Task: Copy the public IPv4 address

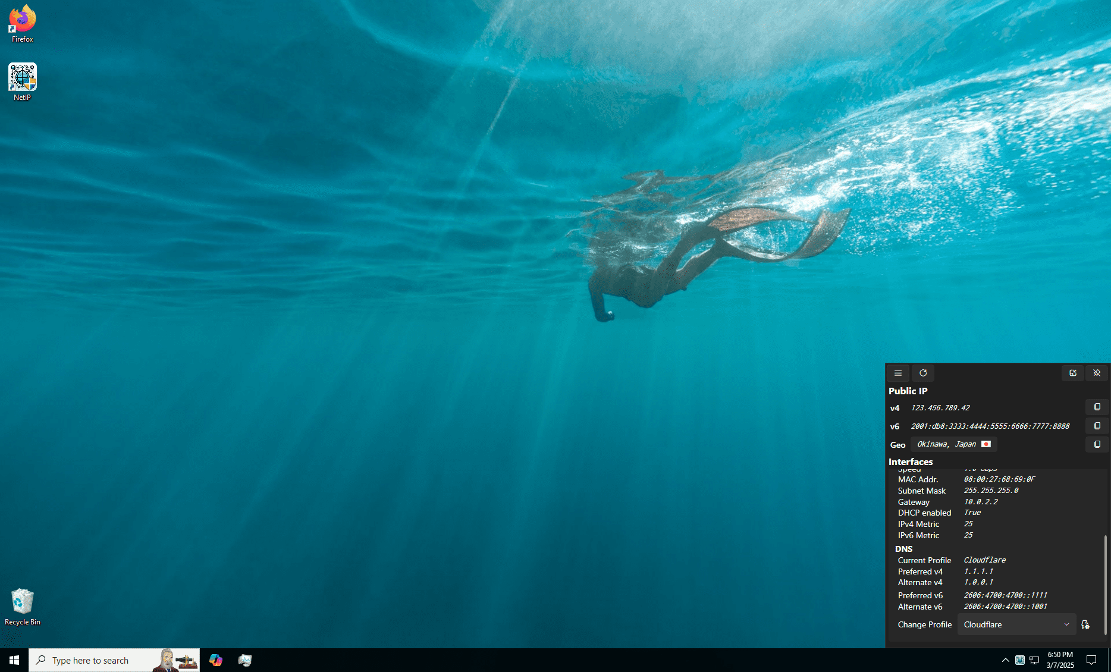Action: tap(1097, 407)
